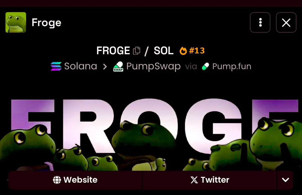Click the Froge header title

pos(47,23)
